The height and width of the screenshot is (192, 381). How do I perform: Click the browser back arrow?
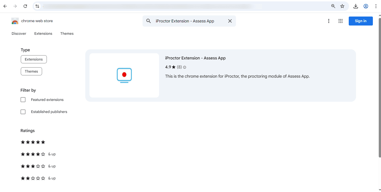5,6
